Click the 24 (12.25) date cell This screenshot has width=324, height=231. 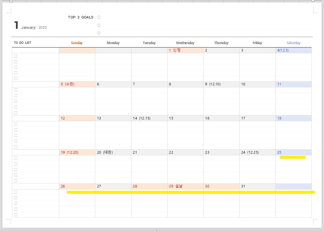point(257,152)
